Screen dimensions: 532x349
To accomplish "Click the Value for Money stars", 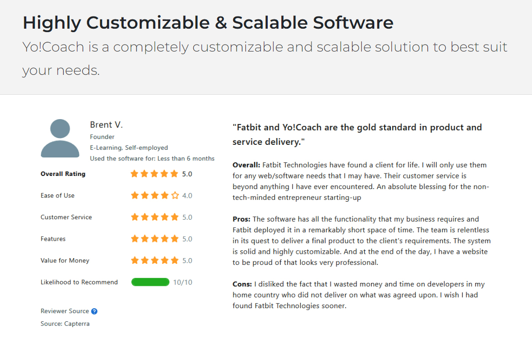I will (155, 261).
